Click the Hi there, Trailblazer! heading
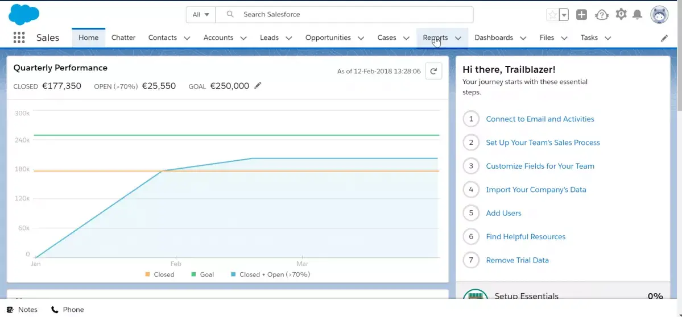The width and height of the screenshot is (682, 317). (509, 69)
